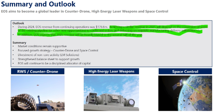Click the red drone in the sky

click(38, 85)
